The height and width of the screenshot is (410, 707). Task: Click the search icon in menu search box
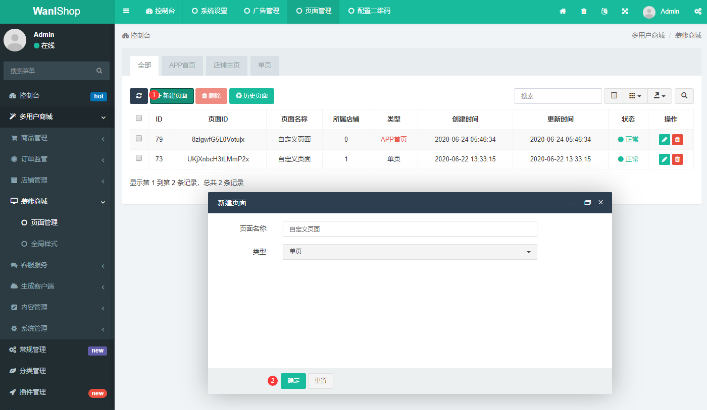pos(99,71)
